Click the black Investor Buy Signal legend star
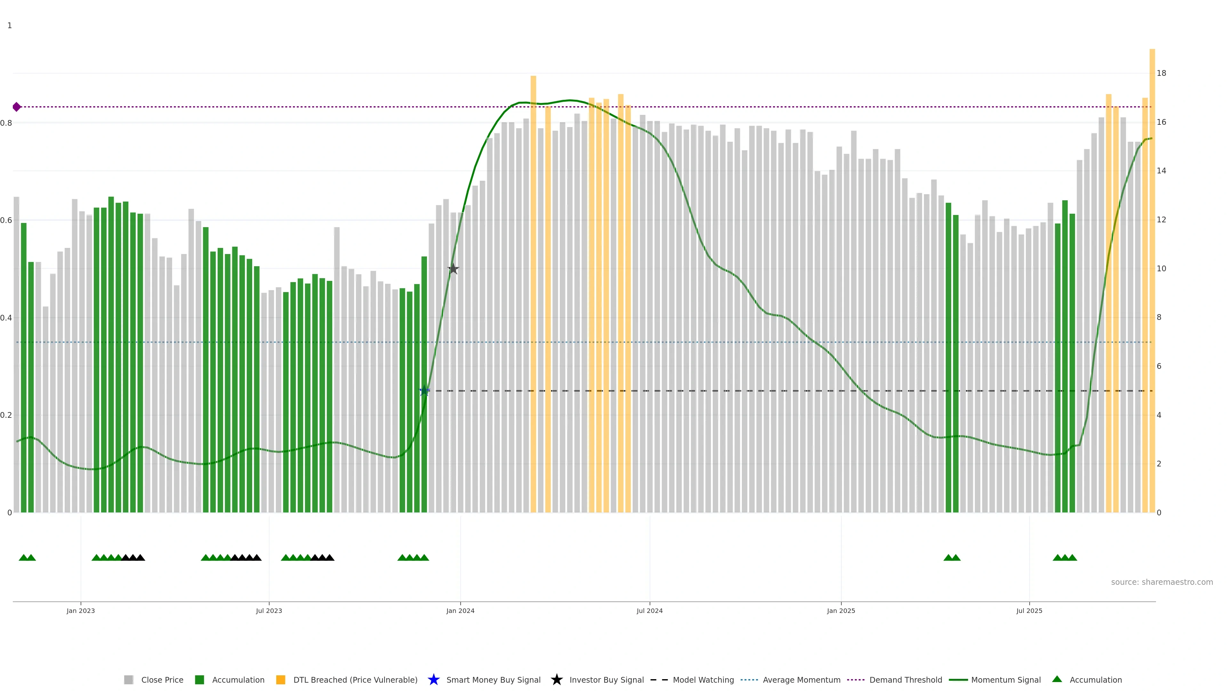Viewport: 1229px width, 691px height. pos(556,679)
